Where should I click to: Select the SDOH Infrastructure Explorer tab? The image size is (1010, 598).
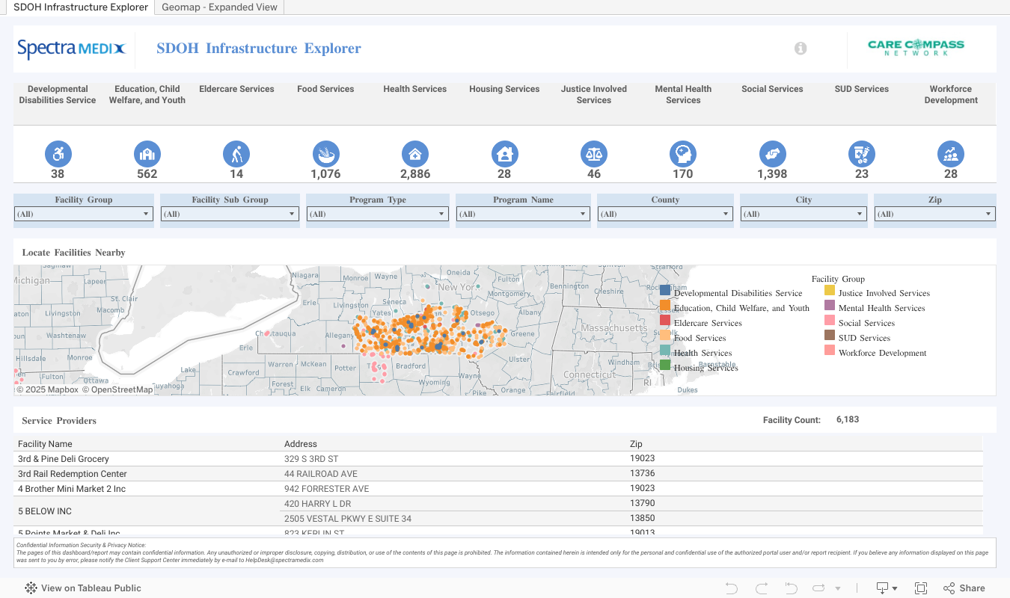tap(81, 7)
